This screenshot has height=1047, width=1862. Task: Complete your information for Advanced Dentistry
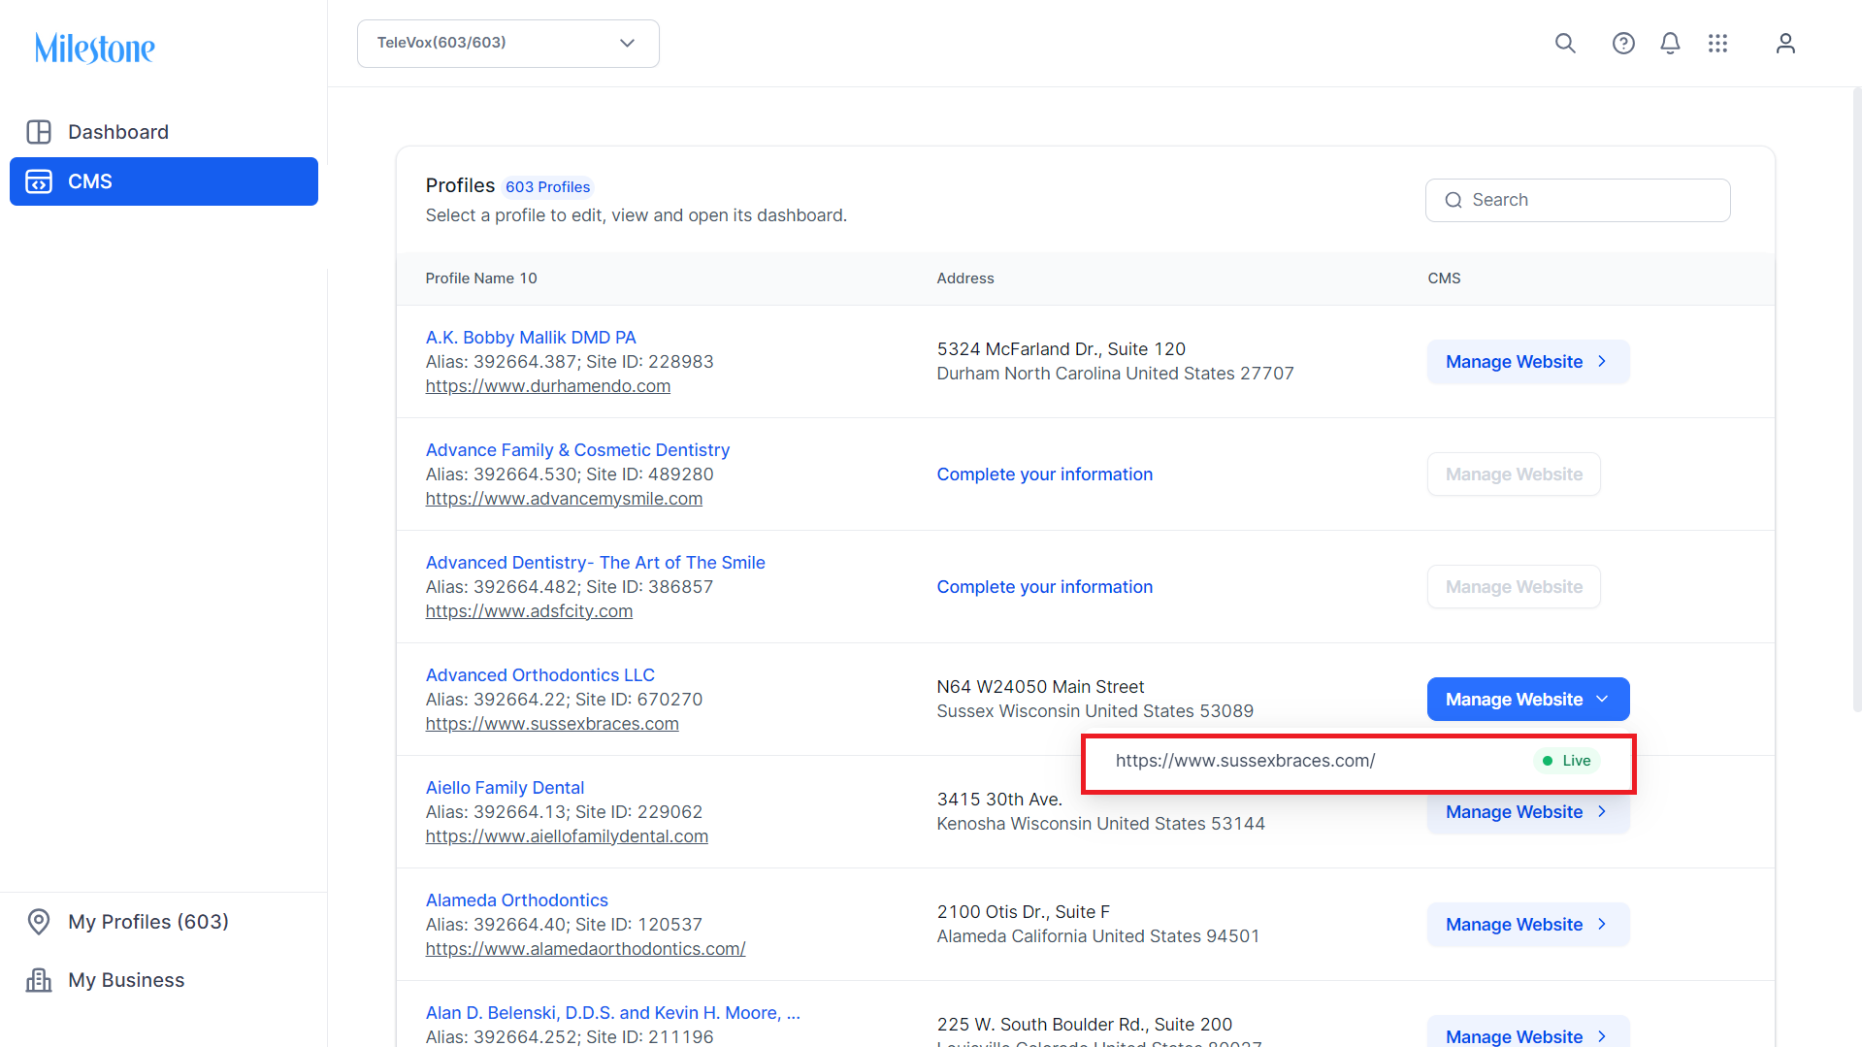point(1045,587)
